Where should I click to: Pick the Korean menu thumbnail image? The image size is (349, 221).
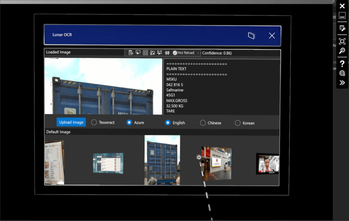click(54, 162)
